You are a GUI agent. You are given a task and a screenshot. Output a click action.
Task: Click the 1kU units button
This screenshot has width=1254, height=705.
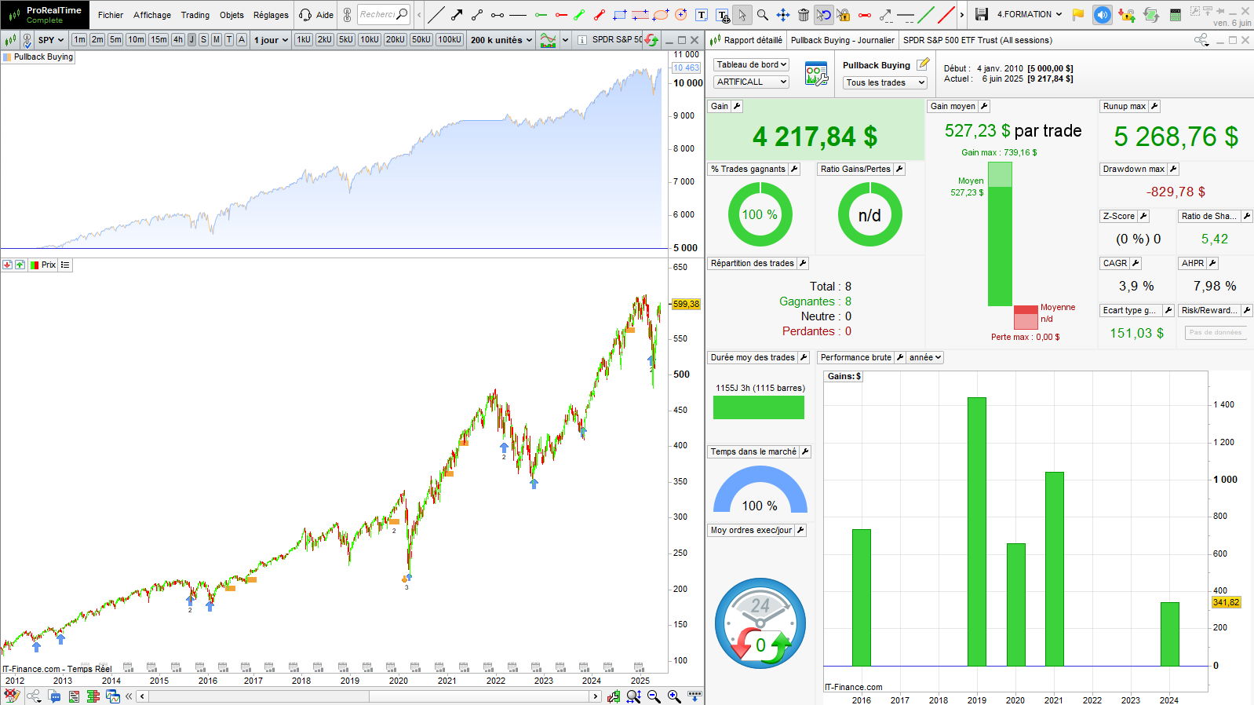[x=304, y=39]
